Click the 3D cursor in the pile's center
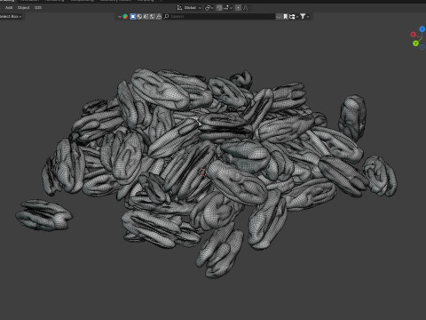The width and height of the screenshot is (426, 320). (202, 172)
